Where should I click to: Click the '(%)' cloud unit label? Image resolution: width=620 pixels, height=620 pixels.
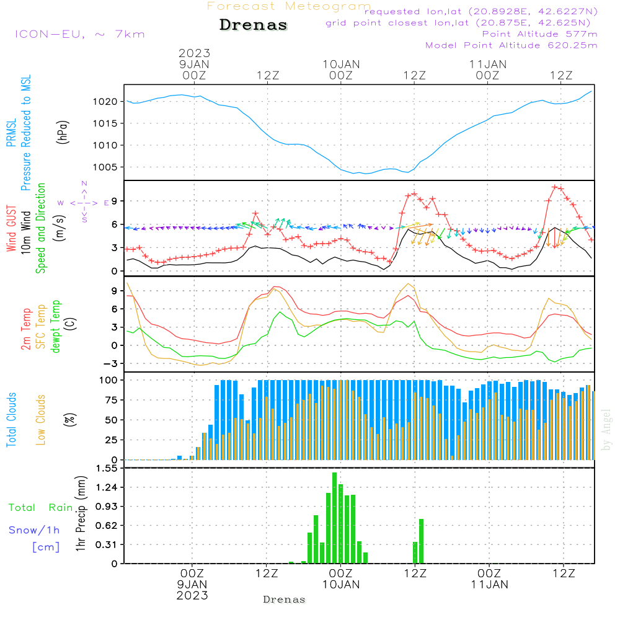[69, 420]
